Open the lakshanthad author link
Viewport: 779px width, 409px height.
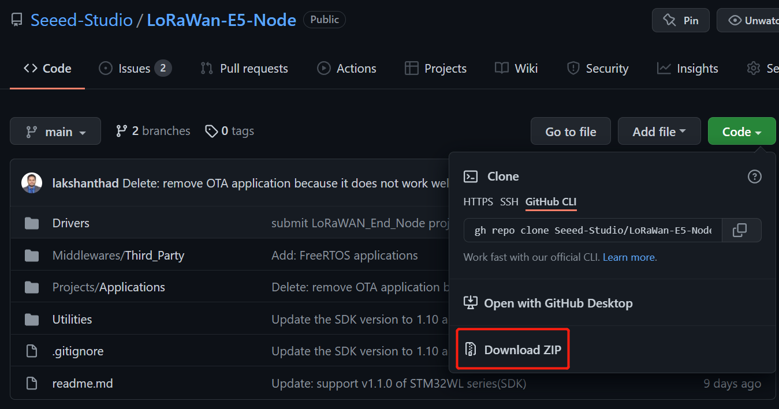tap(85, 183)
